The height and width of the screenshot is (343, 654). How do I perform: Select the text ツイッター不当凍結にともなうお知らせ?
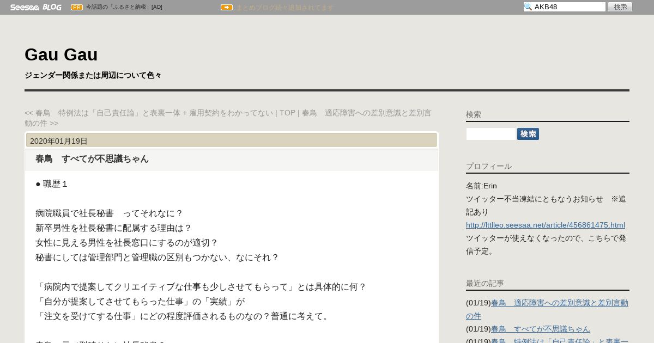(535, 199)
